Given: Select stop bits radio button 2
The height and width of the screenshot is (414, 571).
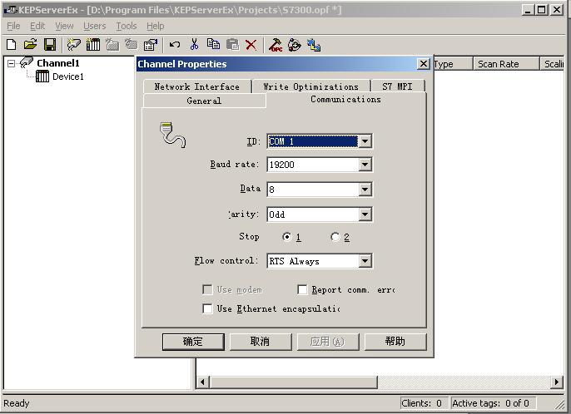Looking at the screenshot, I should tap(335, 237).
